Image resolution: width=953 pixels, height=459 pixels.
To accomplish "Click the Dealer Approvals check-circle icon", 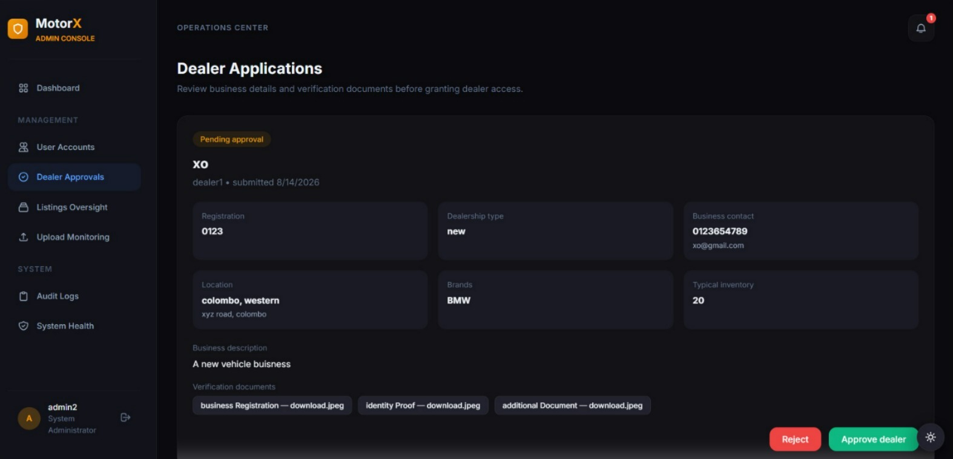I will (24, 177).
